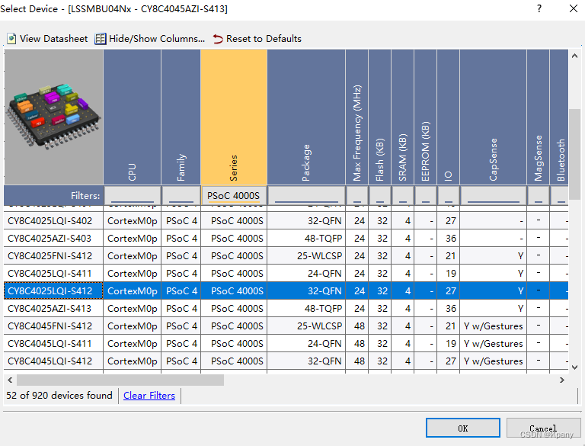The width and height of the screenshot is (585, 446).
Task: Open the CapSense column filter dropdown
Action: click(x=494, y=195)
